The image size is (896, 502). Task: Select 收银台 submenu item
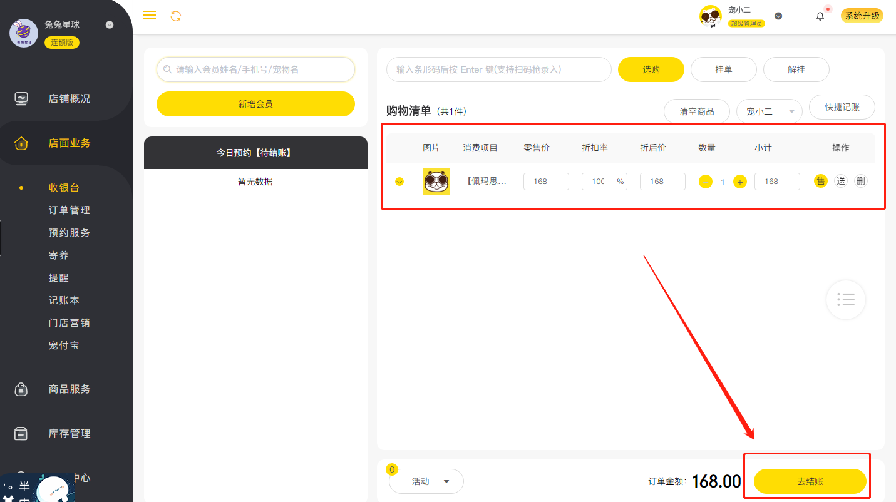point(64,188)
